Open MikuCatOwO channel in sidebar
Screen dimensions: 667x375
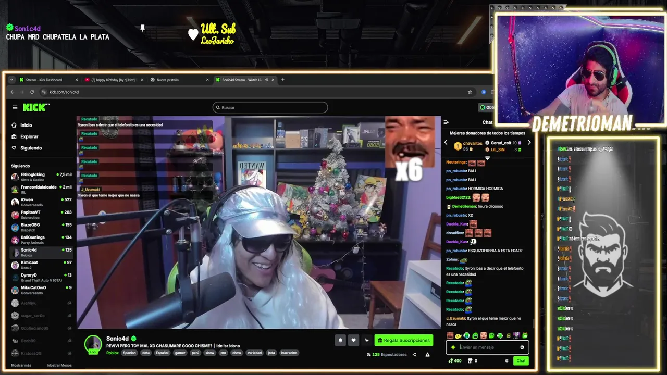click(x=41, y=289)
